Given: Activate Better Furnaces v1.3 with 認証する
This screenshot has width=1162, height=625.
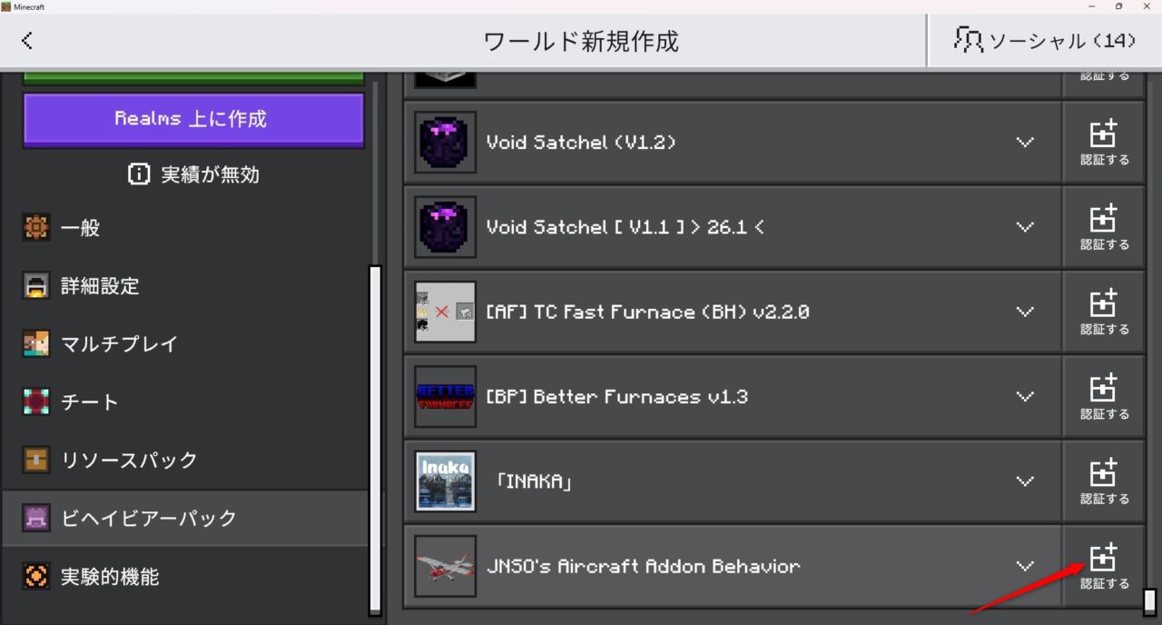Looking at the screenshot, I should coord(1104,397).
